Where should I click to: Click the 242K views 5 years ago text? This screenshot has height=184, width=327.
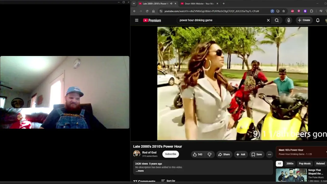[148, 164]
